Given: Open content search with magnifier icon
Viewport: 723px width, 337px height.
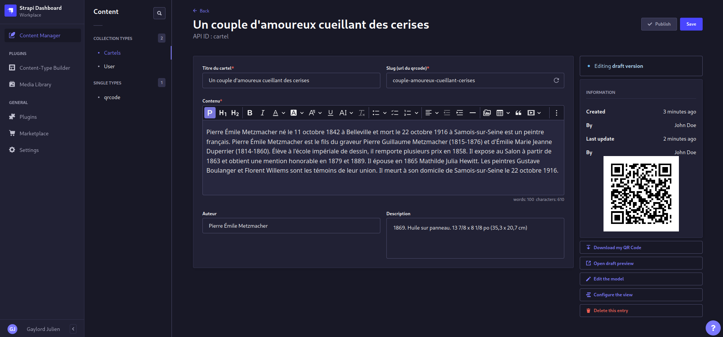Looking at the screenshot, I should [x=159, y=13].
